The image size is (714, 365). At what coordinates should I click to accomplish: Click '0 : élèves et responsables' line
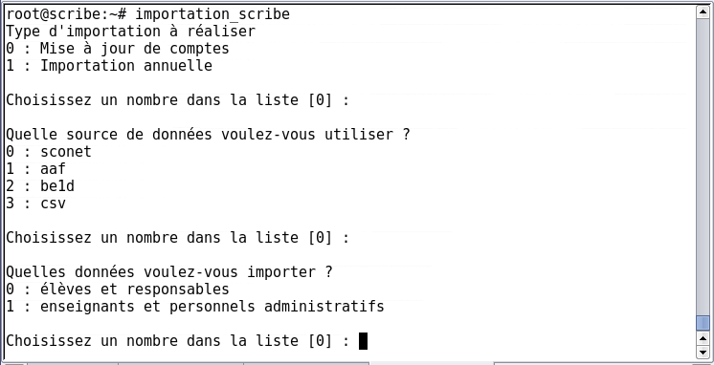pyautogui.click(x=118, y=290)
